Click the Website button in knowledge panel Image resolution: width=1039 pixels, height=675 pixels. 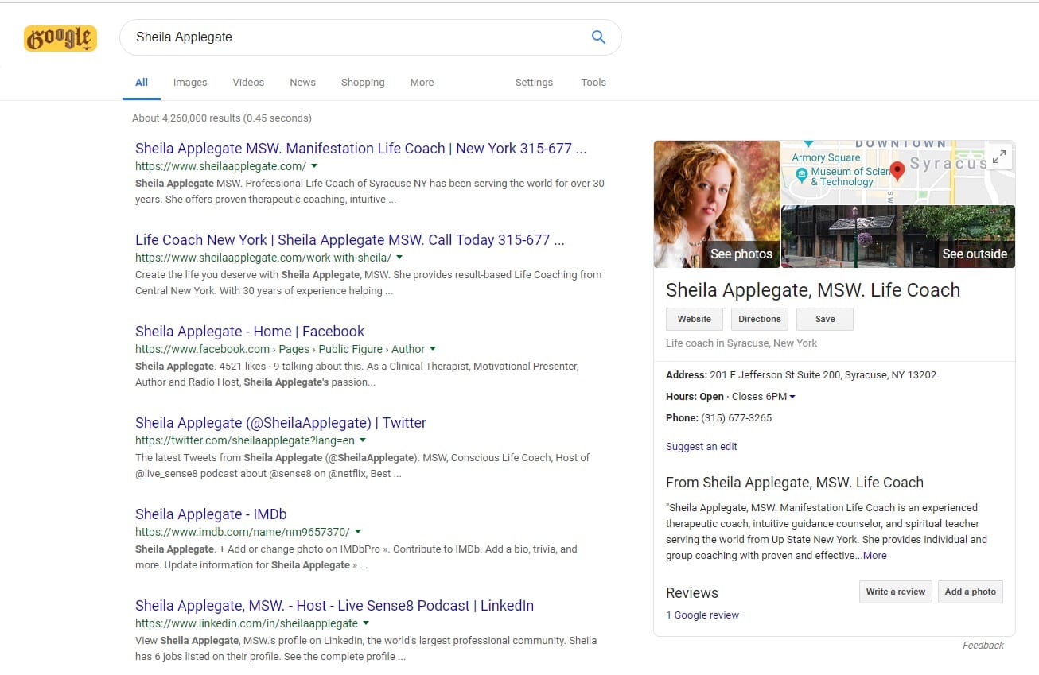click(x=695, y=319)
